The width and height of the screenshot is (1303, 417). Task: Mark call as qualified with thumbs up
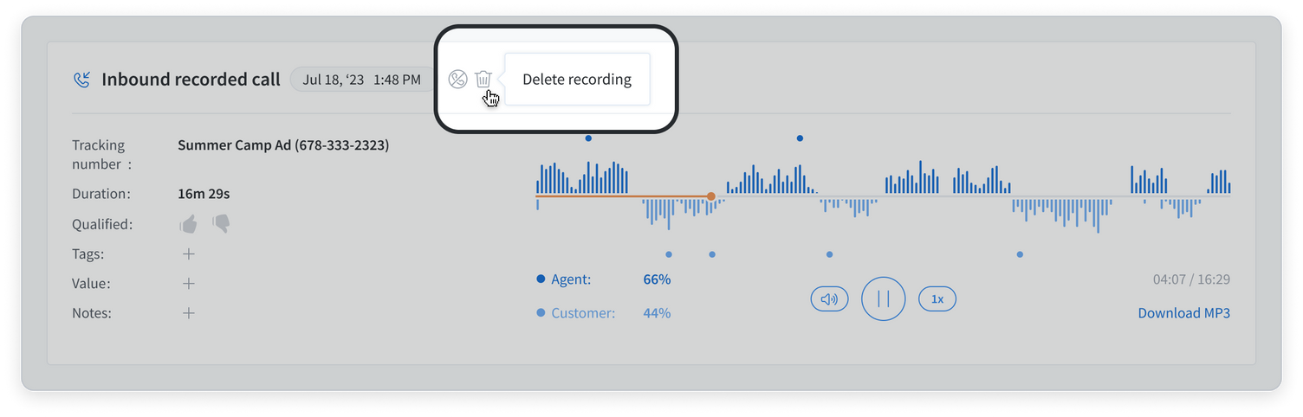[188, 224]
